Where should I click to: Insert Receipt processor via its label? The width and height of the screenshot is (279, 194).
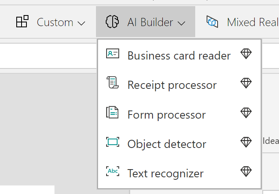coord(172,85)
